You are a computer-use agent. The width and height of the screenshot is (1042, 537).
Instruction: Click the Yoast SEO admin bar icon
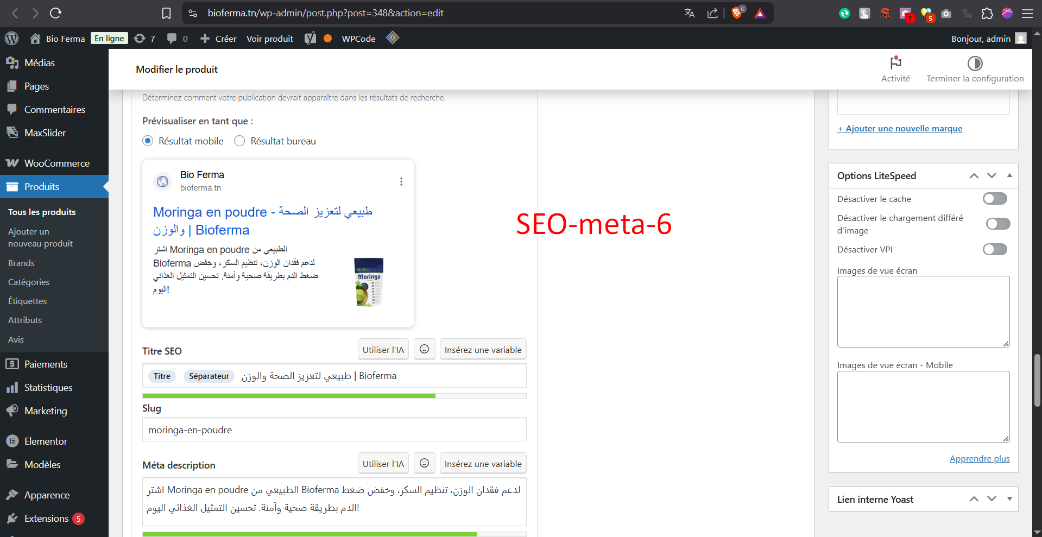coord(310,39)
